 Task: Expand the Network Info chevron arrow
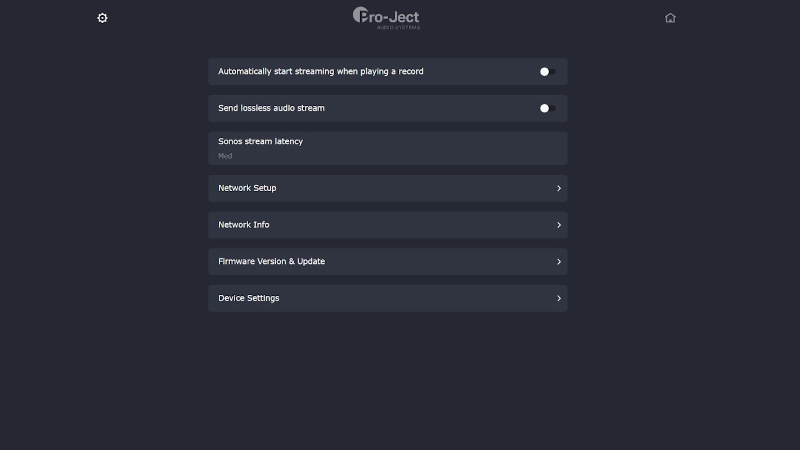pyautogui.click(x=559, y=225)
